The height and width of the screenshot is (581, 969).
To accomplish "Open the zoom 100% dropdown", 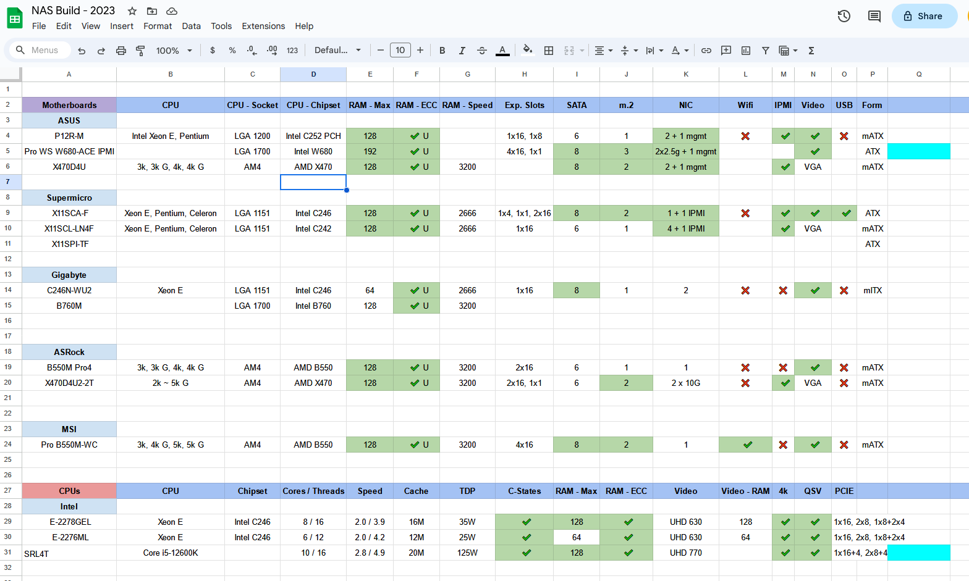I will [x=174, y=51].
